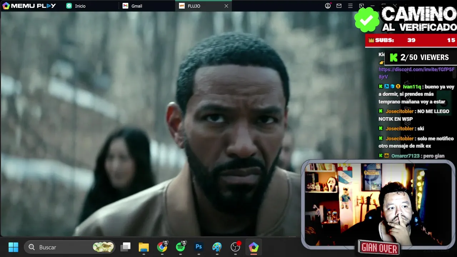Open Paint from the taskbar
Image resolution: width=457 pixels, height=257 pixels.
coord(217,247)
